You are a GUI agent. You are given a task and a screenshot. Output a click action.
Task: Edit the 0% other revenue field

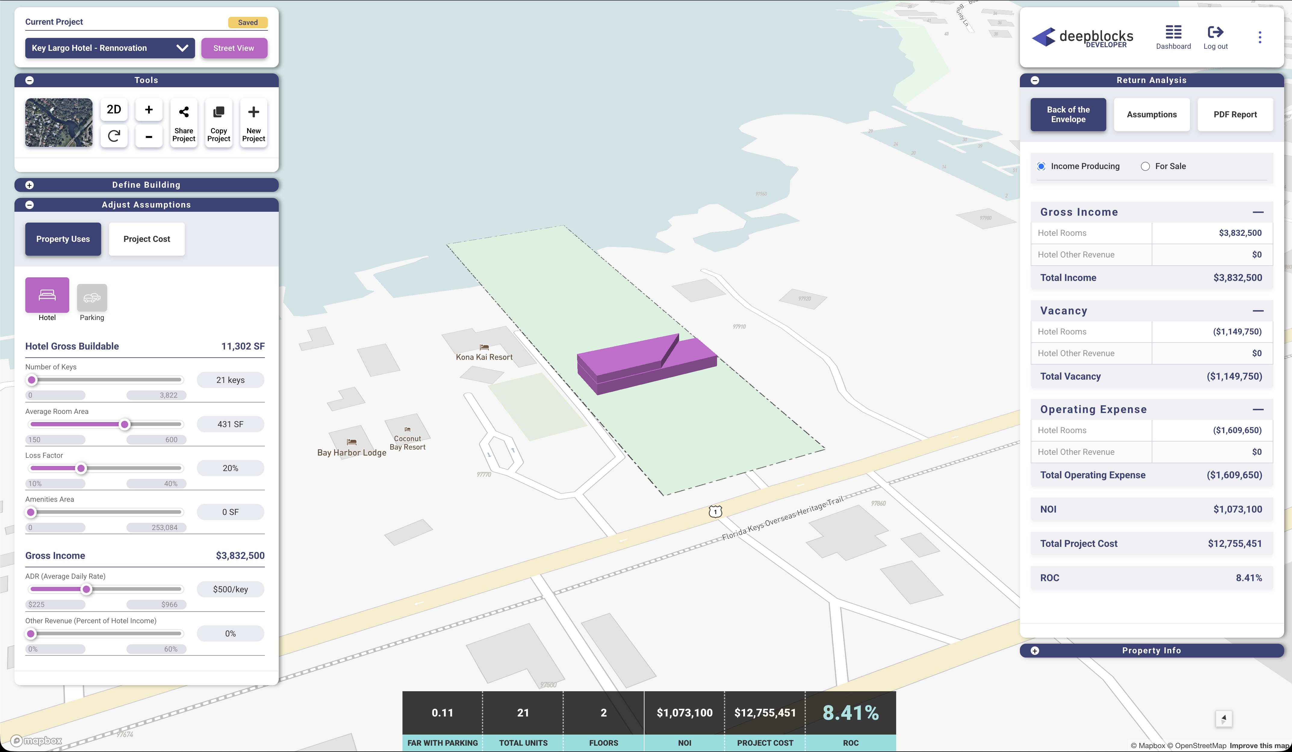(231, 634)
